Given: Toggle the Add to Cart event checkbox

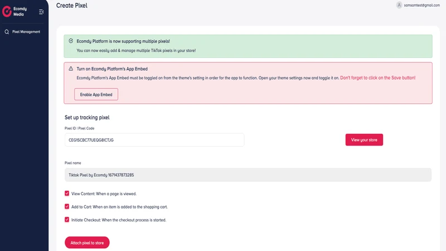Looking at the screenshot, I should (67, 206).
